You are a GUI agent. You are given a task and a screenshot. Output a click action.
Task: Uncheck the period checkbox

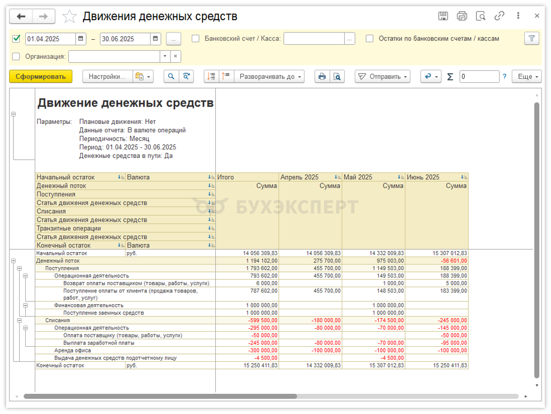click(16, 39)
